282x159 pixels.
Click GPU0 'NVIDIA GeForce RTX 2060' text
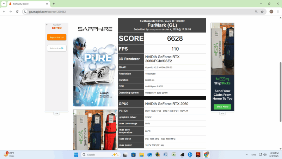click(167, 104)
